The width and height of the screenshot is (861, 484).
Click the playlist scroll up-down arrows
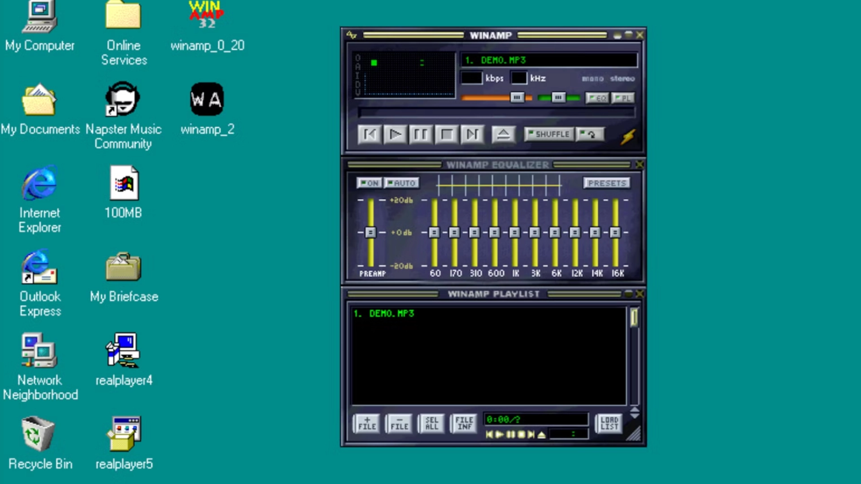tap(634, 412)
